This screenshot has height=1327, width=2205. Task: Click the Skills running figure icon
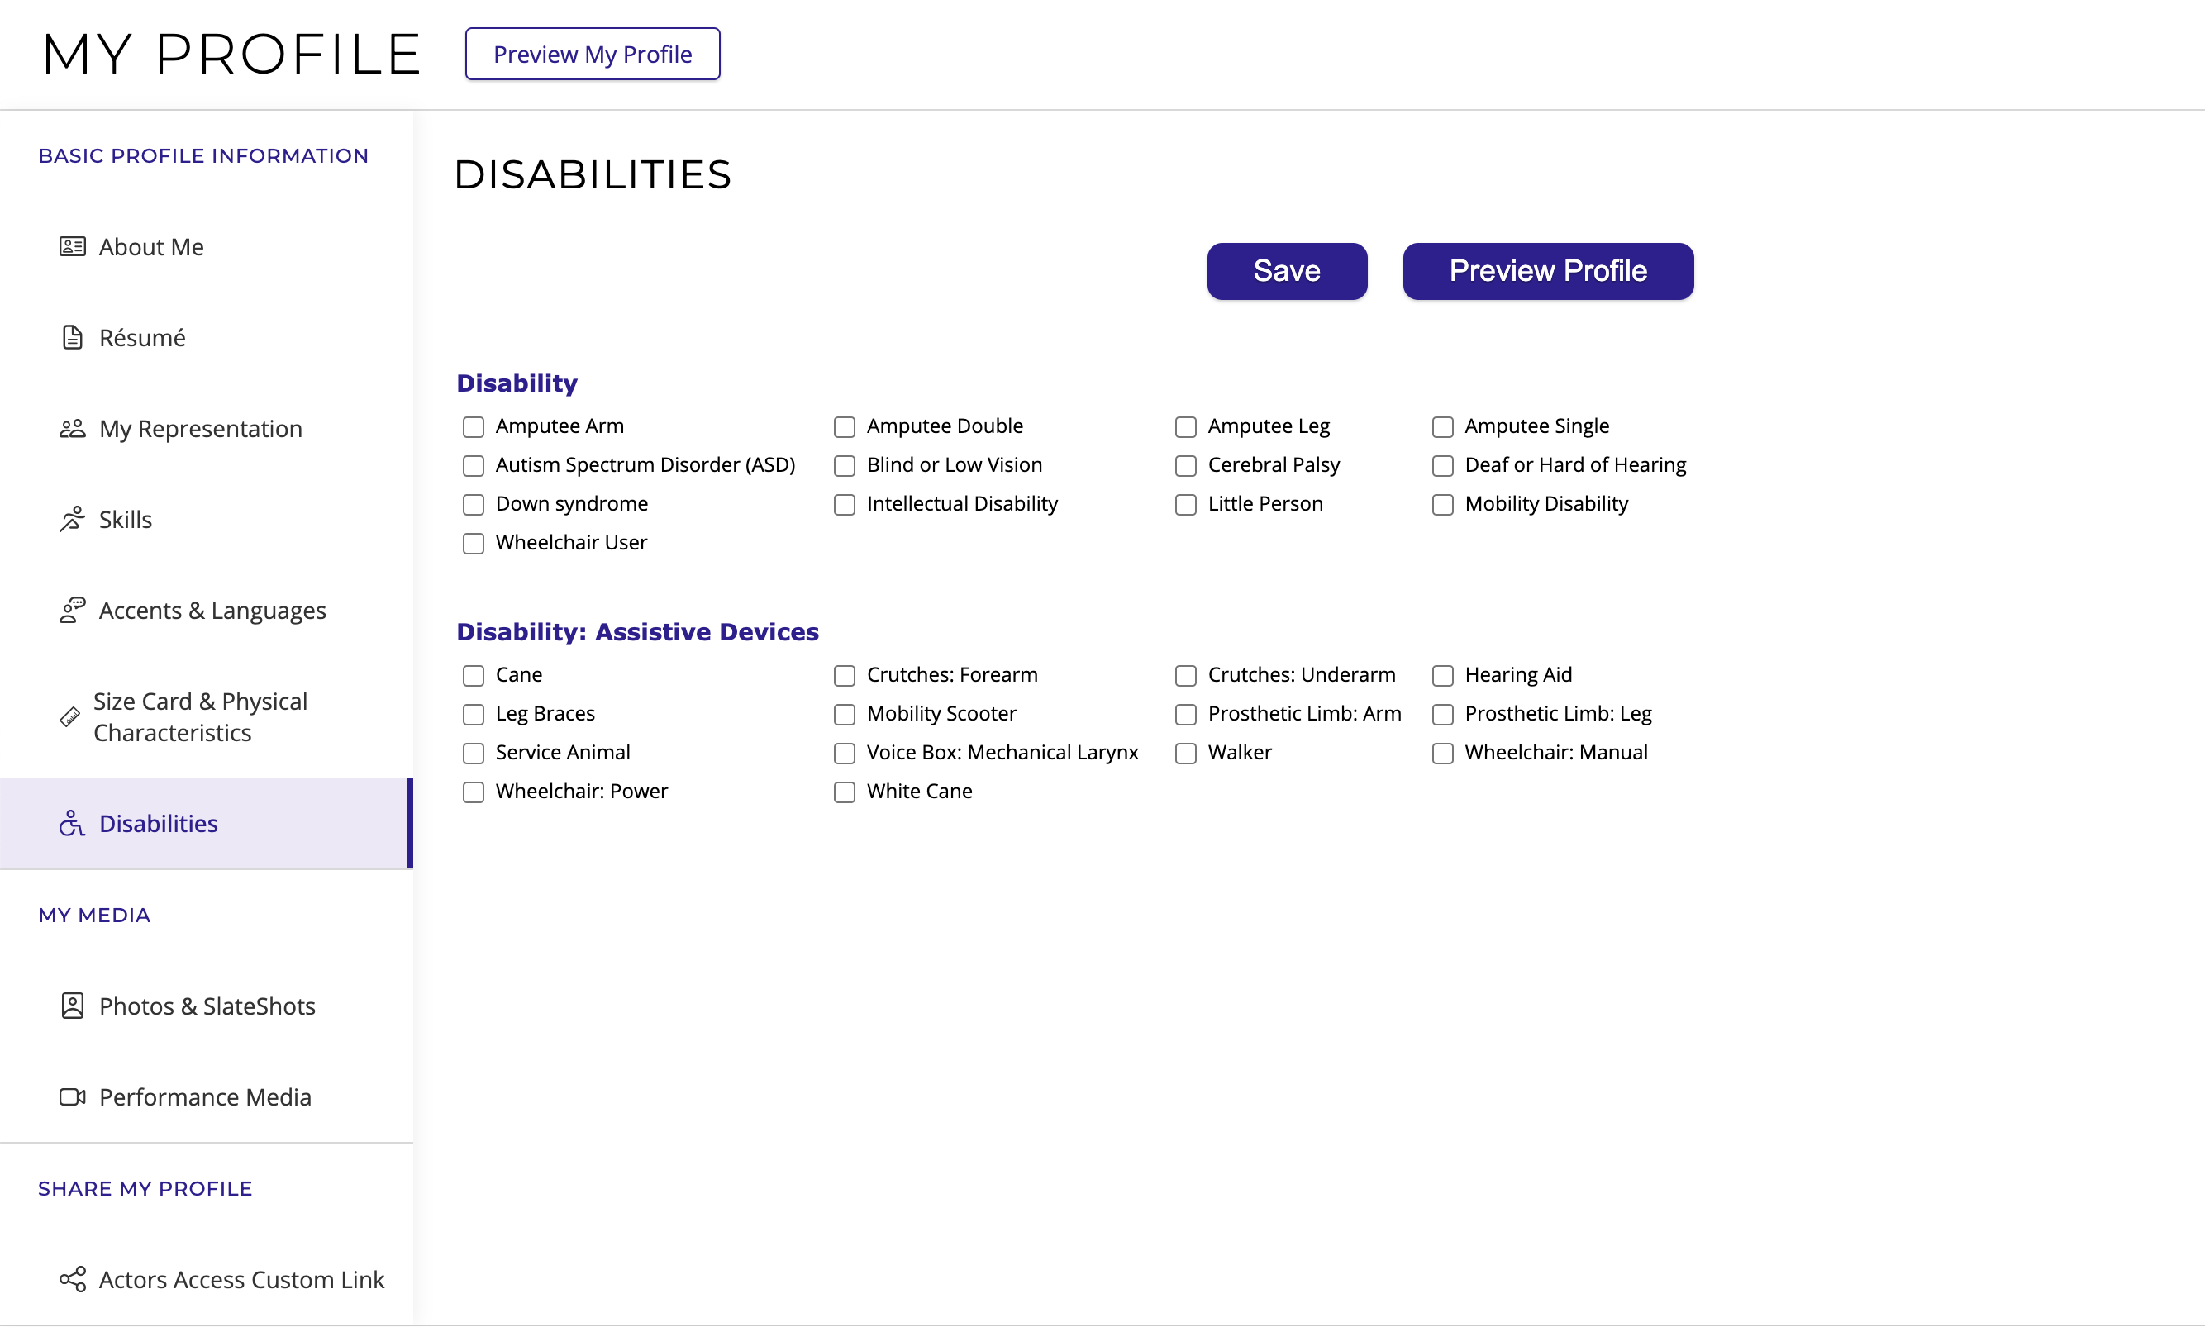[73, 520]
